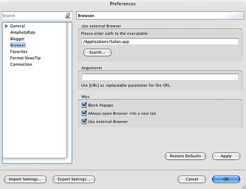Cancel the Preferences dialog
Screen dimensions: 246x189
click(x=192, y=179)
